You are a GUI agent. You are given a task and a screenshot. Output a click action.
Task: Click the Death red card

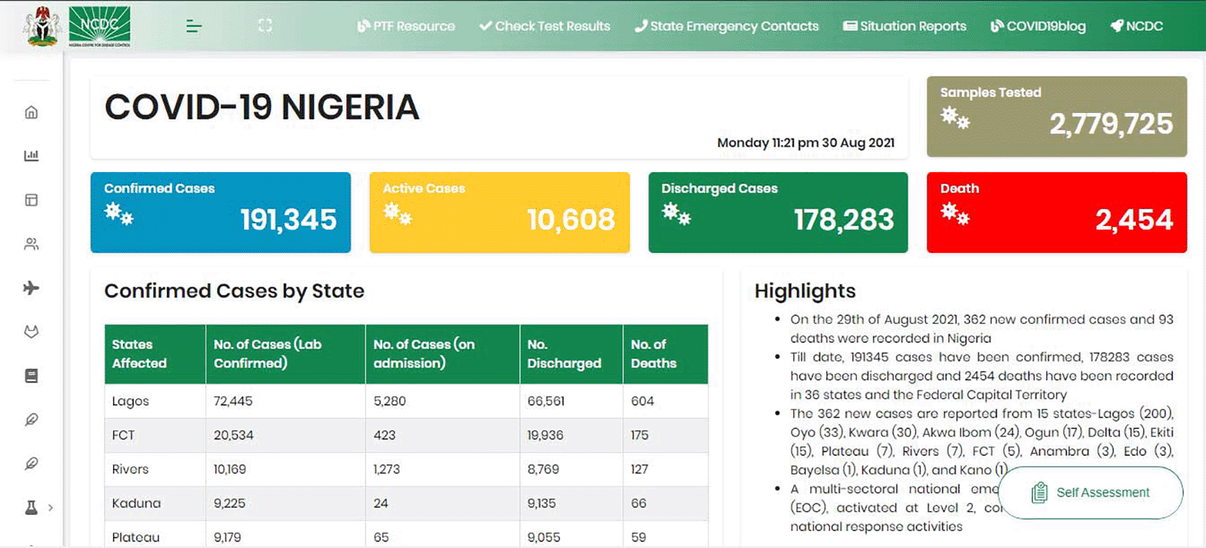1057,213
